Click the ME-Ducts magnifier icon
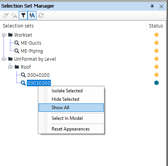This screenshot has height=166, width=168. (x=16, y=43)
